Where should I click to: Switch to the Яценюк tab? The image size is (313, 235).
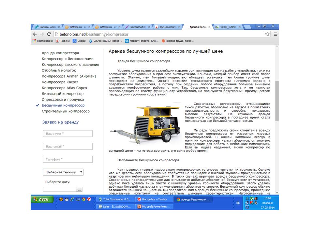[47, 27]
